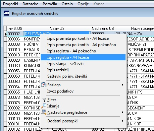Open the Dogodki menu
The height and width of the screenshot is (131, 154).
coord(10,4)
